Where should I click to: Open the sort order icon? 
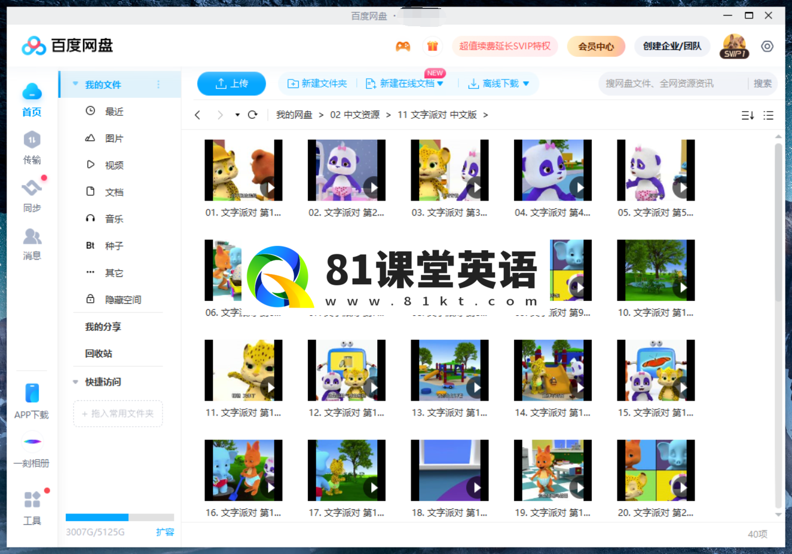tap(748, 115)
